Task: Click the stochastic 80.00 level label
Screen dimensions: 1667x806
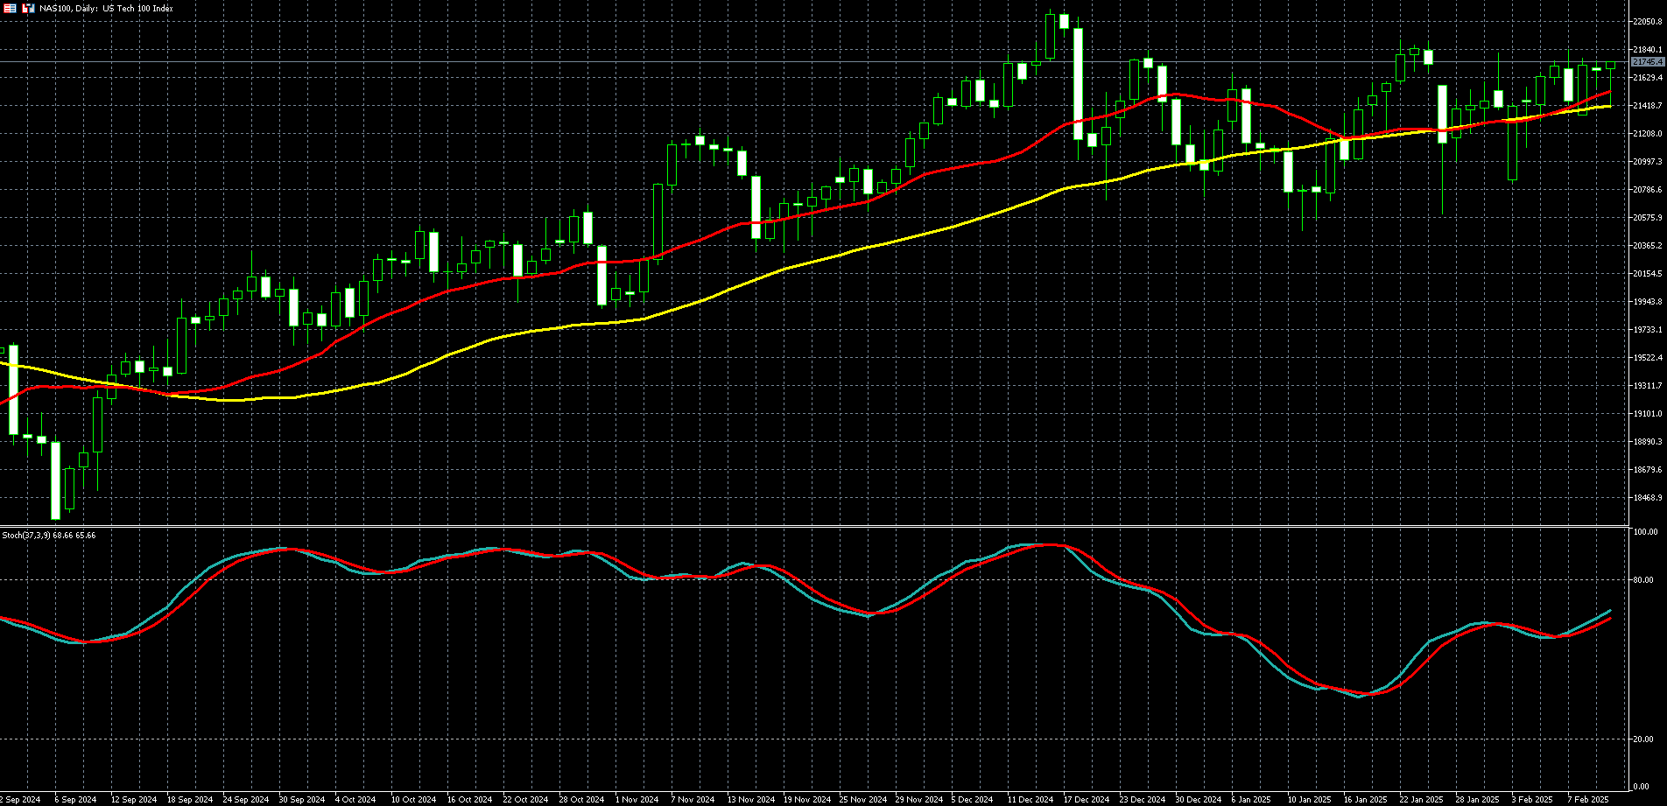Action: [x=1644, y=580]
